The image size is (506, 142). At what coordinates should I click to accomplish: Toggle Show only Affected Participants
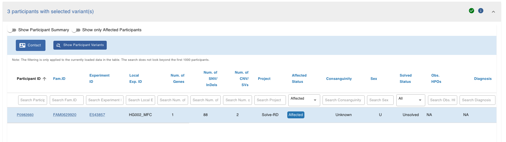76,30
